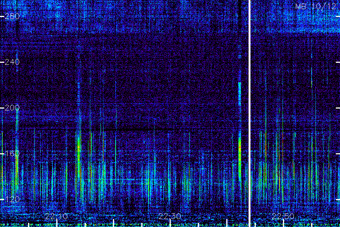The width and height of the screenshot is (340, 227).
Task: Click the 240 frequency axis label
Action: tap(12, 62)
